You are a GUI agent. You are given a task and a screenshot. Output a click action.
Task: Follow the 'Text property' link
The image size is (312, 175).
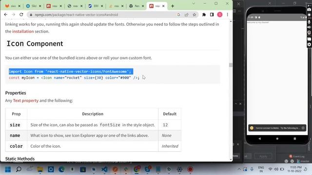[x=26, y=101]
